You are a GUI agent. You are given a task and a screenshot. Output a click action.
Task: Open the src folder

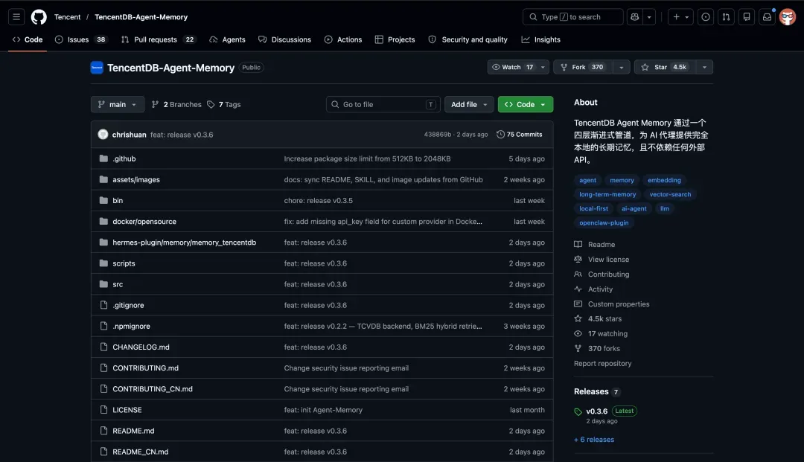pos(118,284)
